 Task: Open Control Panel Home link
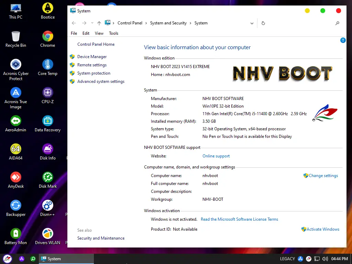tap(96, 44)
